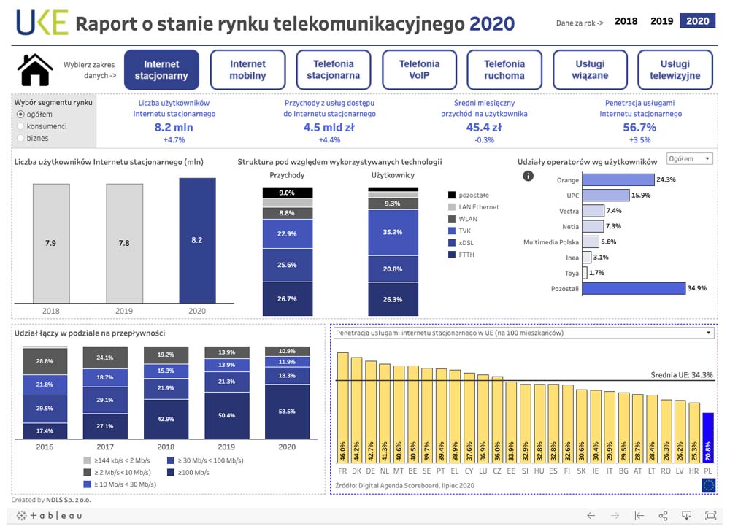Click the Średnia UE: 34.3% label
Image resolution: width=730 pixels, height=529 pixels.
pyautogui.click(x=682, y=374)
